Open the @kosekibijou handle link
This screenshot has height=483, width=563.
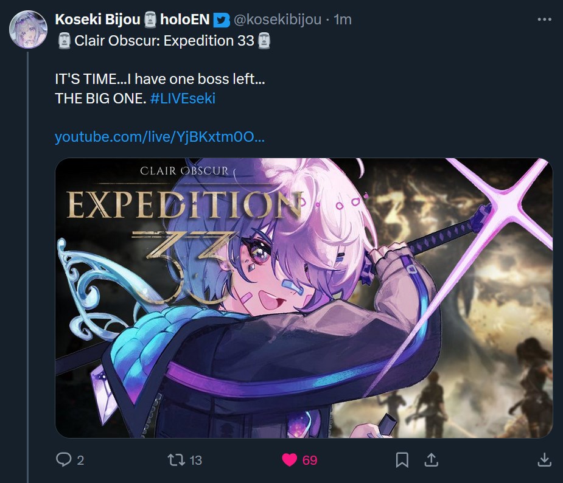278,19
